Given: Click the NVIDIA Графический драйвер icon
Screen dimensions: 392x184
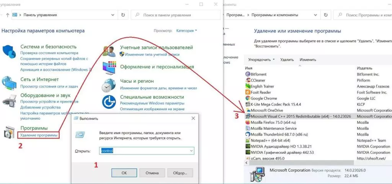Looking at the screenshot, I should point(248,152).
